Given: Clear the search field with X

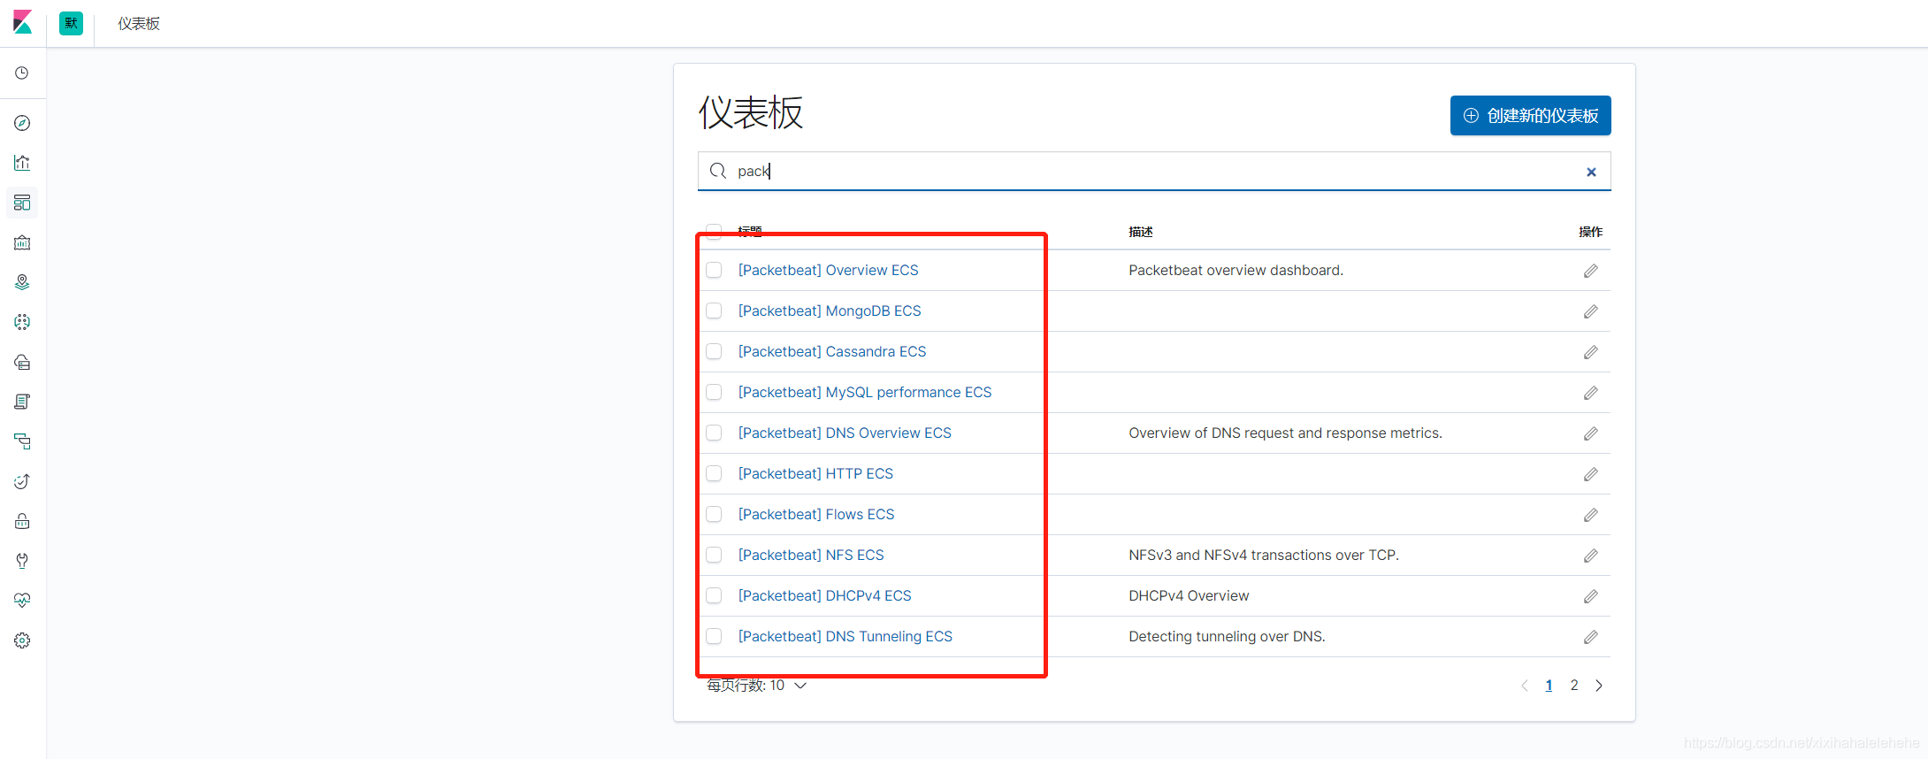Looking at the screenshot, I should click(1591, 172).
